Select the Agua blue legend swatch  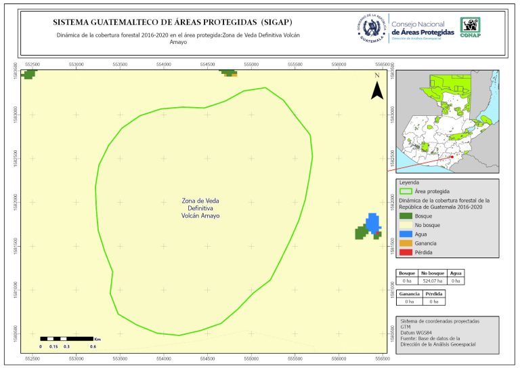406,234
